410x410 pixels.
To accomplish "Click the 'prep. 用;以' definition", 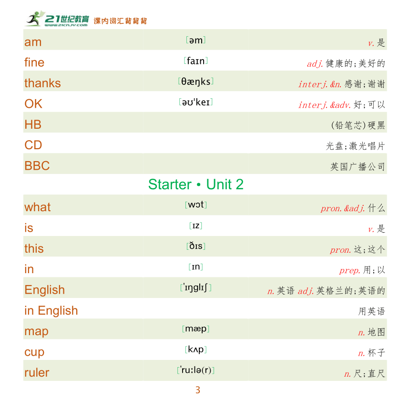I will point(362,270).
